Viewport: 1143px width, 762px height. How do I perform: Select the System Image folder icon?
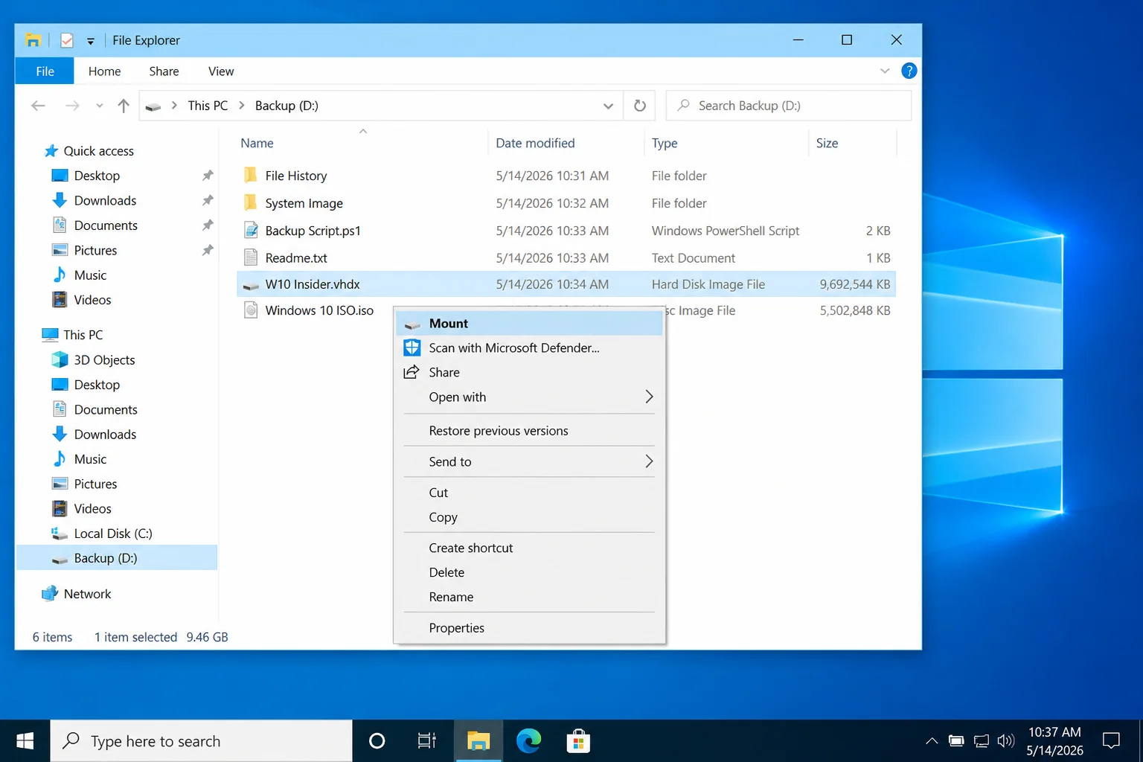[251, 203]
